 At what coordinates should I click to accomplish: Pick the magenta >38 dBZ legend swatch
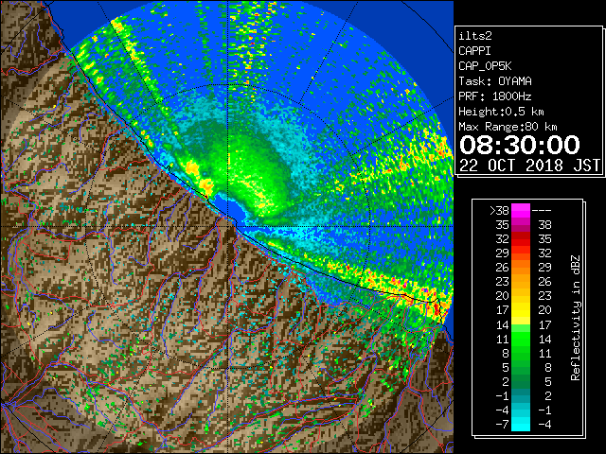pos(521,210)
